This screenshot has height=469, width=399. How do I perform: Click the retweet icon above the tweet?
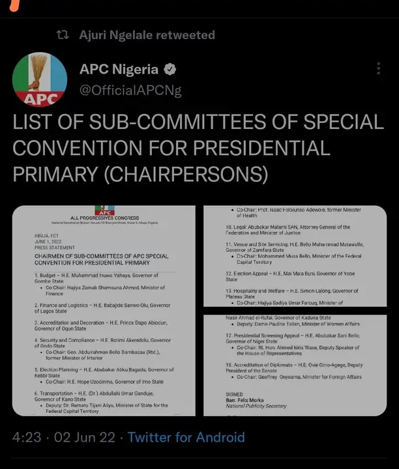click(63, 35)
